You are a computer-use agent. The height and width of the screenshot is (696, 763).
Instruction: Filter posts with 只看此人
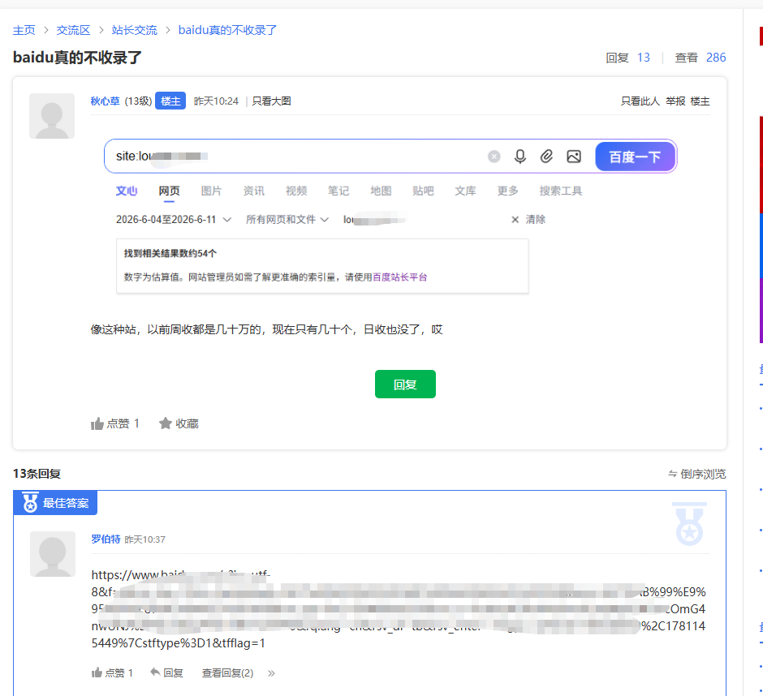coord(640,101)
